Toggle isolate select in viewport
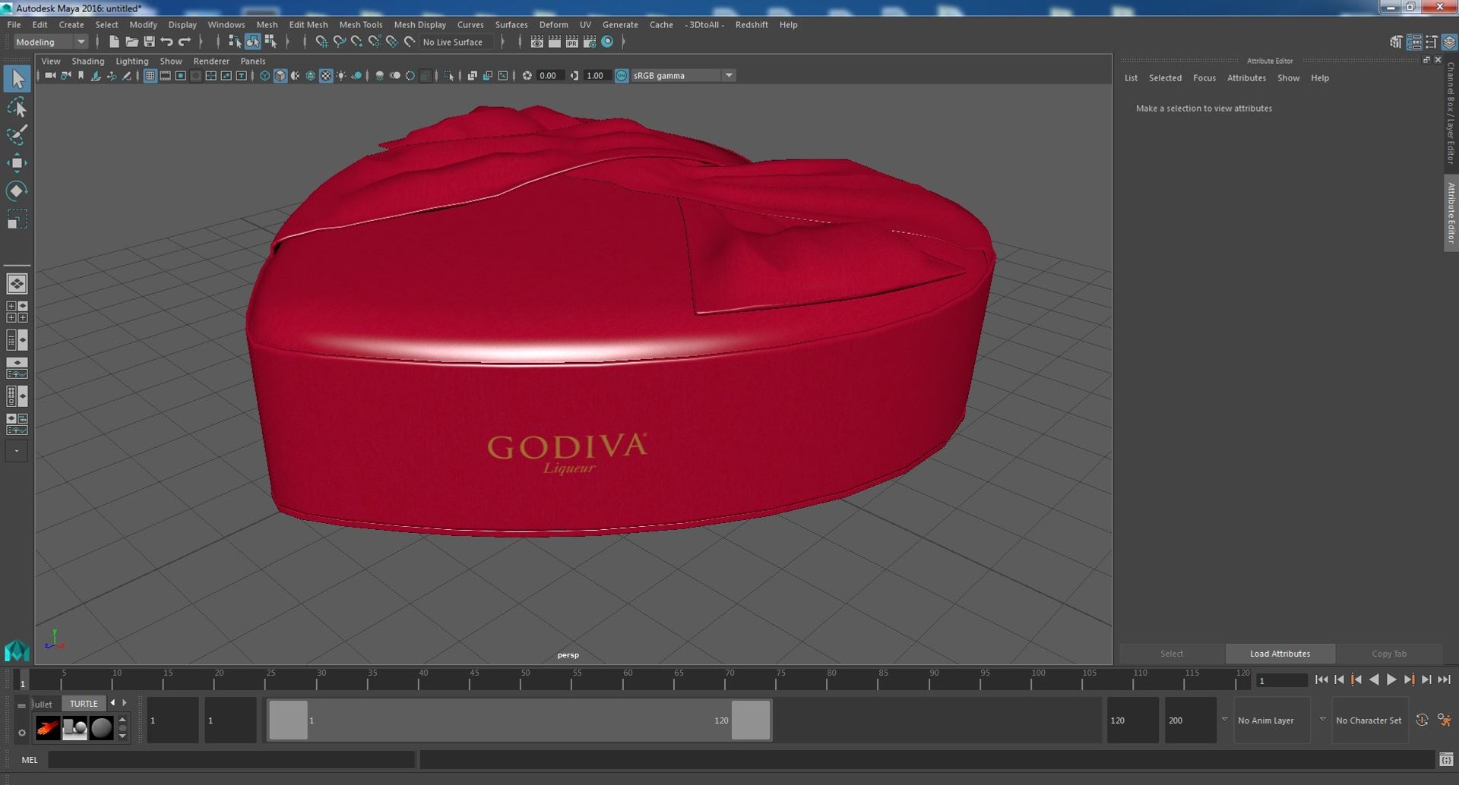Viewport: 1459px width, 785px height. click(449, 75)
